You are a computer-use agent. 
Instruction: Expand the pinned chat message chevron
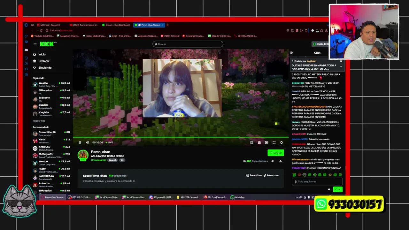[x=341, y=66]
